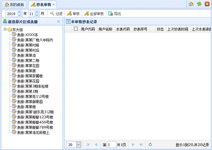
Task: Decrease the year with the down arrow
Action: tap(20, 15)
